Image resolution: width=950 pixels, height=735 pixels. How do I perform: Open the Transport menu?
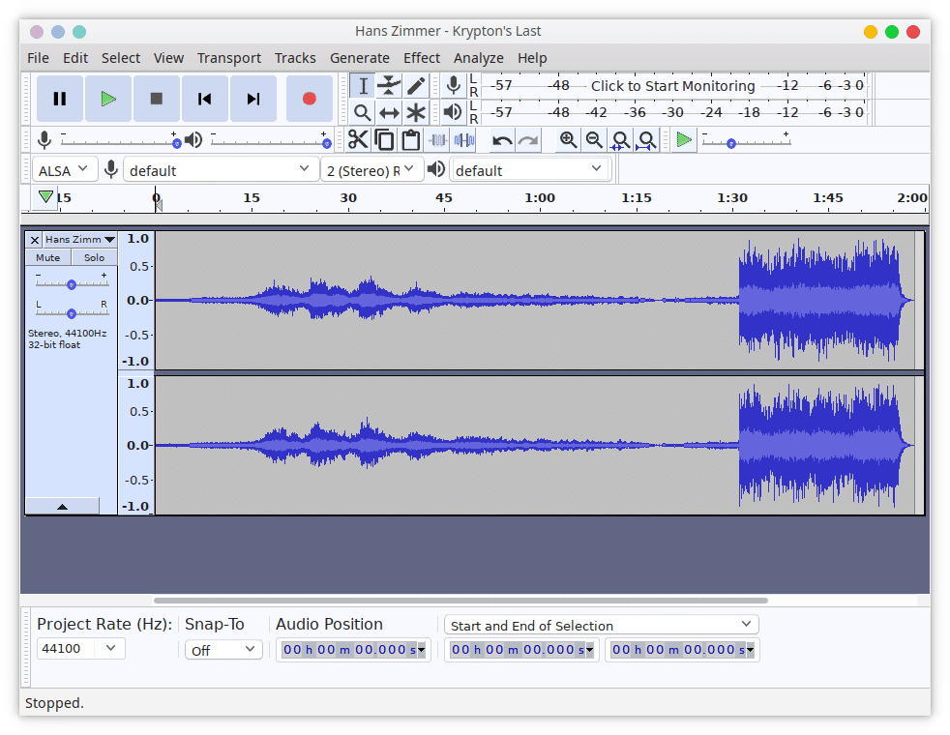tap(229, 58)
